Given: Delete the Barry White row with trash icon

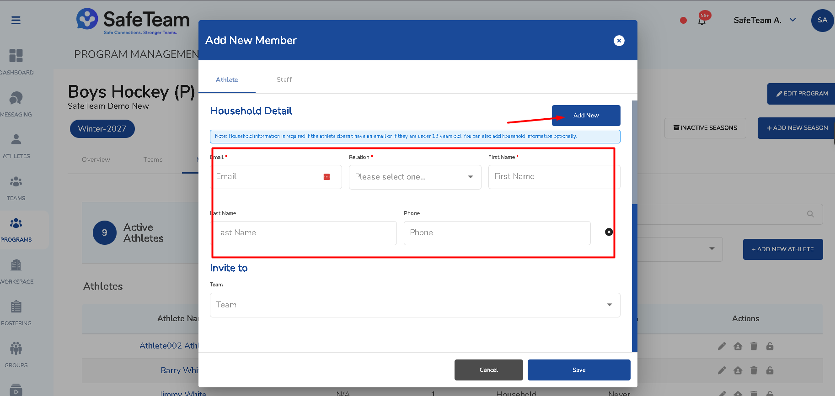Looking at the screenshot, I should point(754,370).
